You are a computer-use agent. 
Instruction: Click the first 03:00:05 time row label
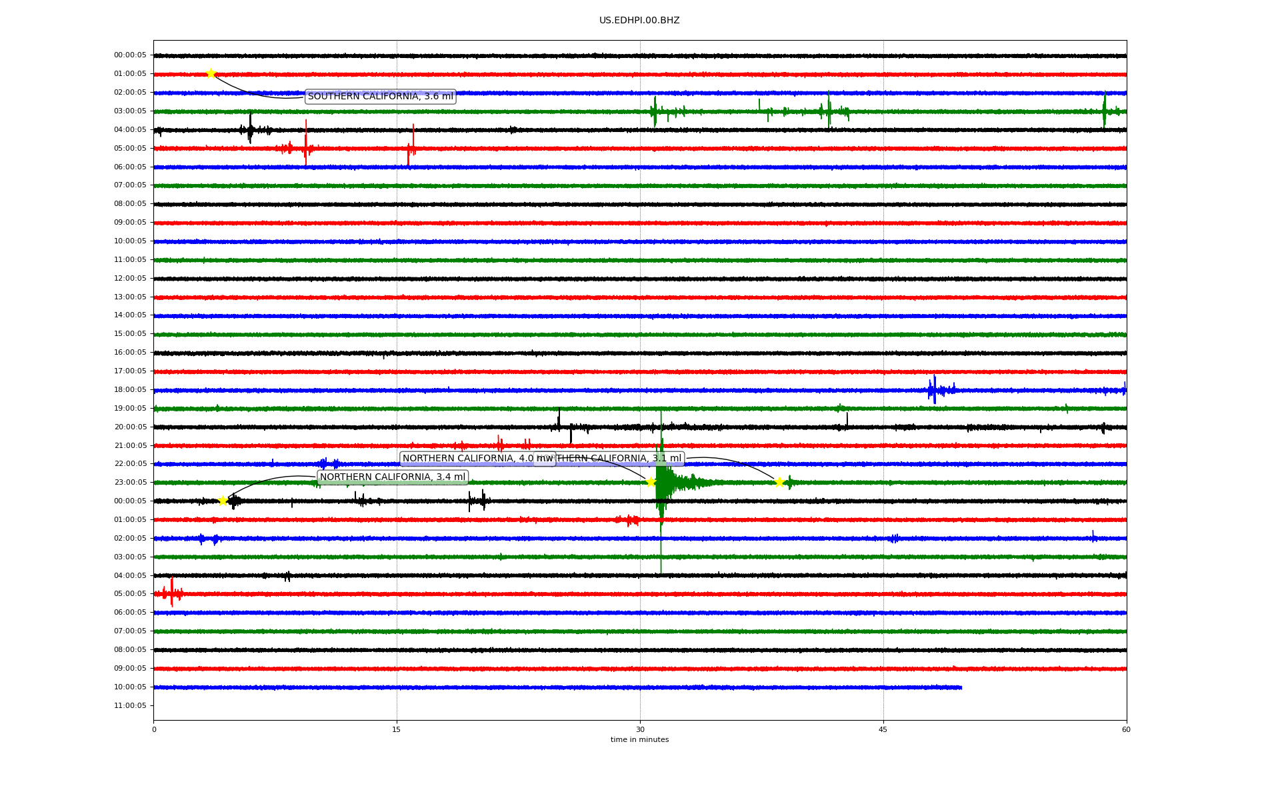pos(130,111)
